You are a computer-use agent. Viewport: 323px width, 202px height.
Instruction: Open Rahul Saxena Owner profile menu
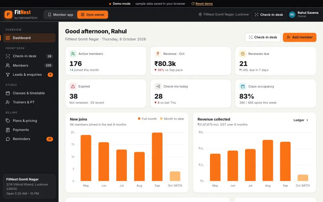[x=303, y=14]
